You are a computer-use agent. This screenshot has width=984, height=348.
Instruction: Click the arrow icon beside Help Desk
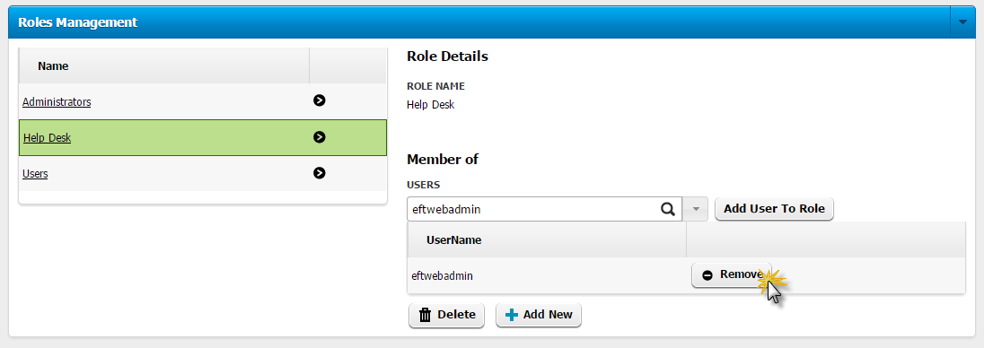click(x=320, y=136)
